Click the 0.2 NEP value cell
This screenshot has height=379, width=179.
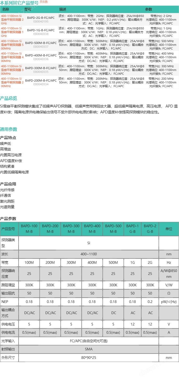(x=150, y=302)
